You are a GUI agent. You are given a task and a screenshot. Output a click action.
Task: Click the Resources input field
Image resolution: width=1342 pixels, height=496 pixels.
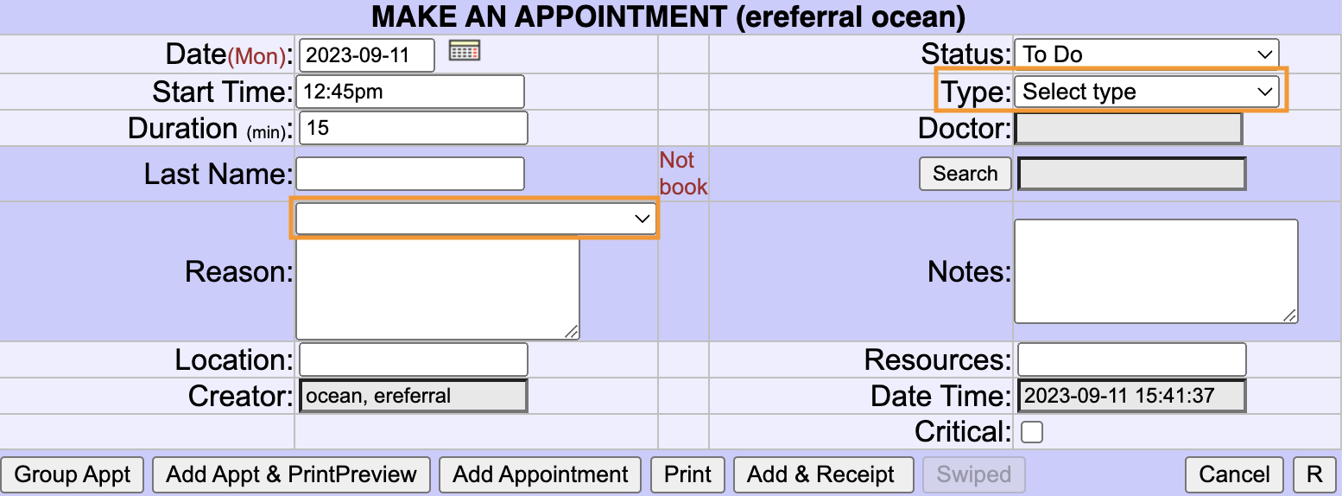click(1132, 359)
